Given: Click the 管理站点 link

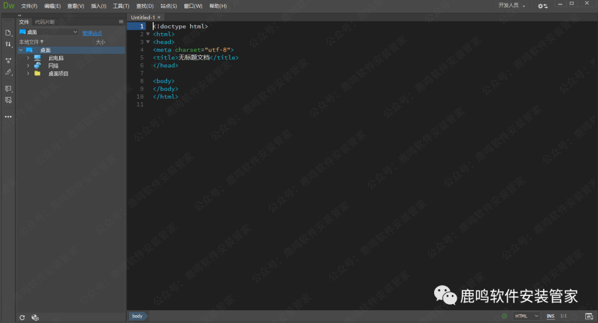Looking at the screenshot, I should [92, 33].
